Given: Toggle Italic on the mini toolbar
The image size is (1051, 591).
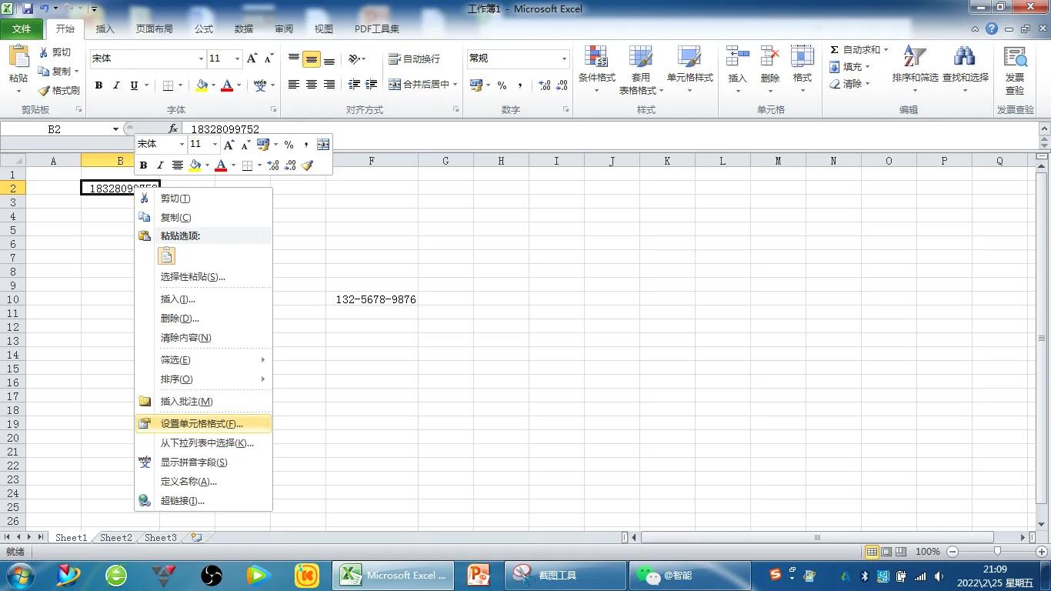Looking at the screenshot, I should 160,165.
